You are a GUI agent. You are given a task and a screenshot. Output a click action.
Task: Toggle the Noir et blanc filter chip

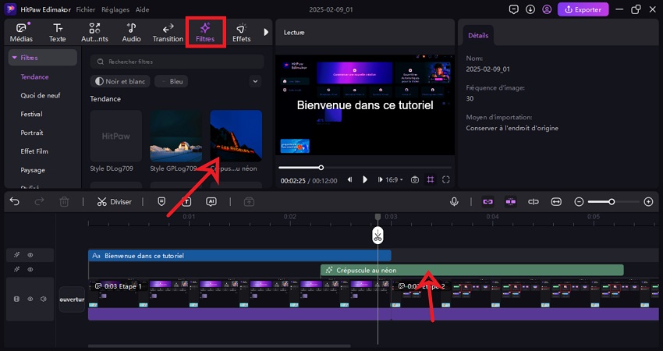coord(120,81)
